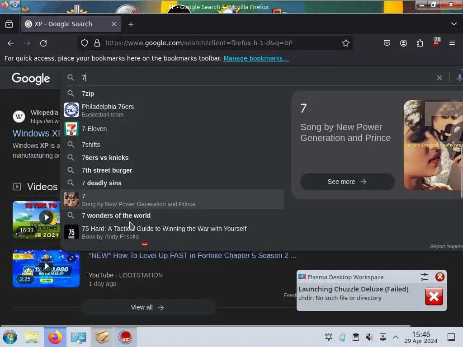
Task: Clear the search box with the X
Action: (x=439, y=78)
